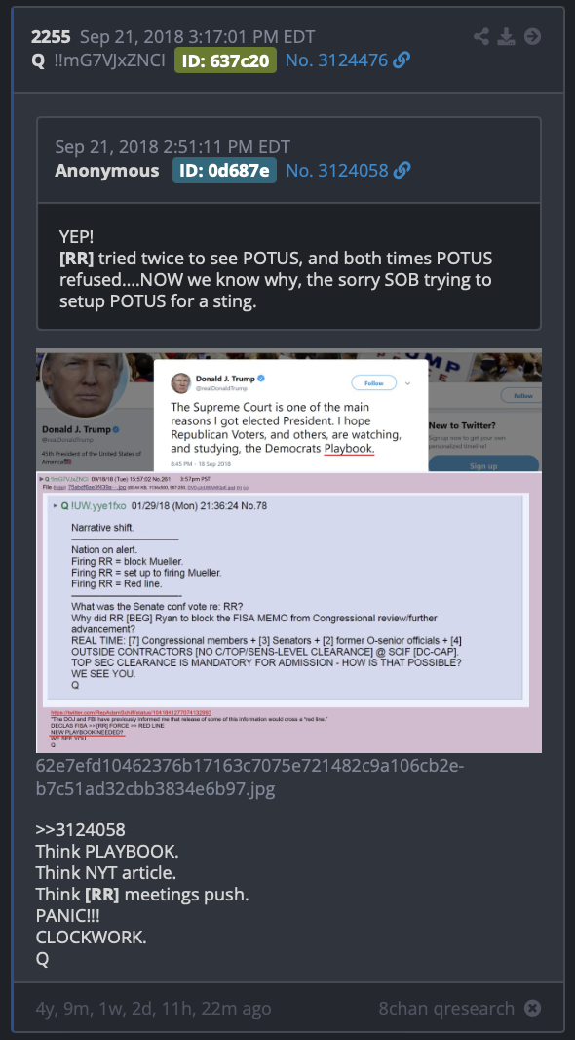The height and width of the screenshot is (1040, 575).
Task: Click chain link icon beside No. 3124476
Action: tap(402, 61)
